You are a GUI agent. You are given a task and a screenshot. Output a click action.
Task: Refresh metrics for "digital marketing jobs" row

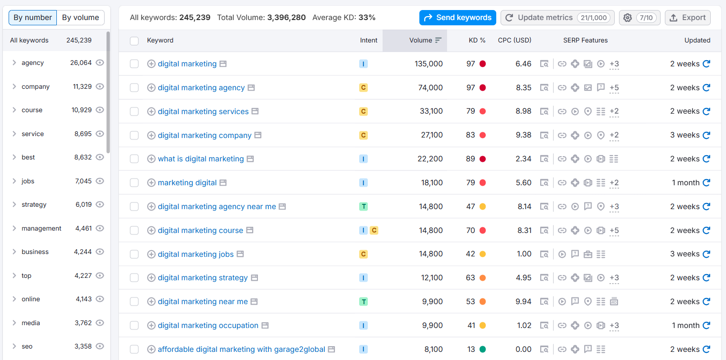707,254
